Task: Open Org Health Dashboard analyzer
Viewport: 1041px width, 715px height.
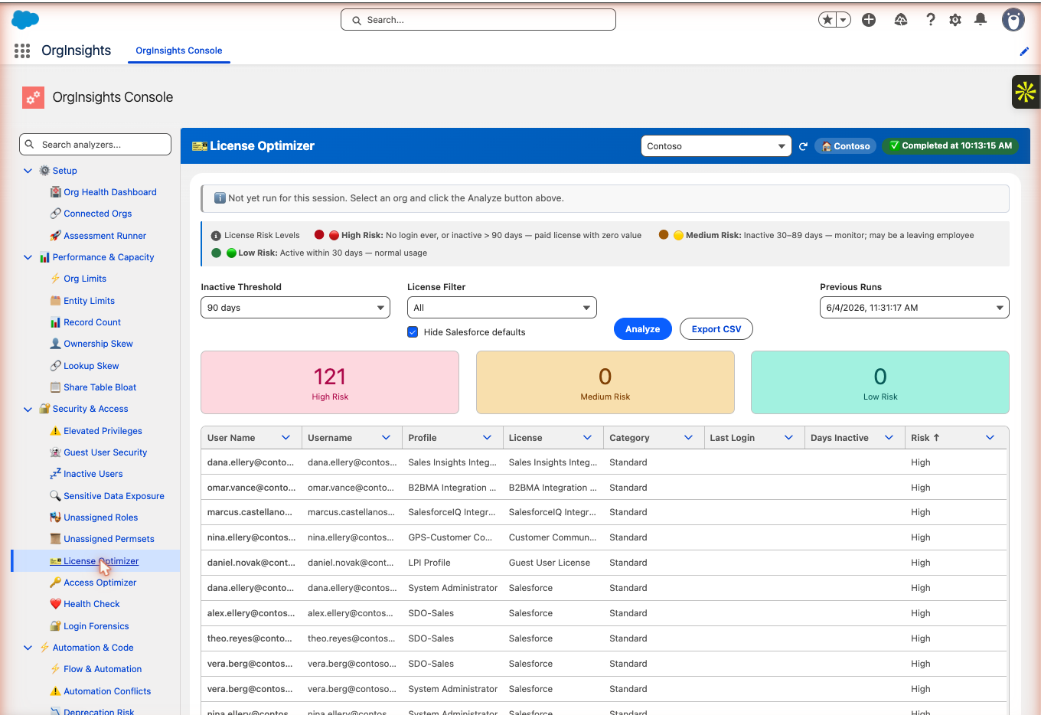Action: [110, 192]
